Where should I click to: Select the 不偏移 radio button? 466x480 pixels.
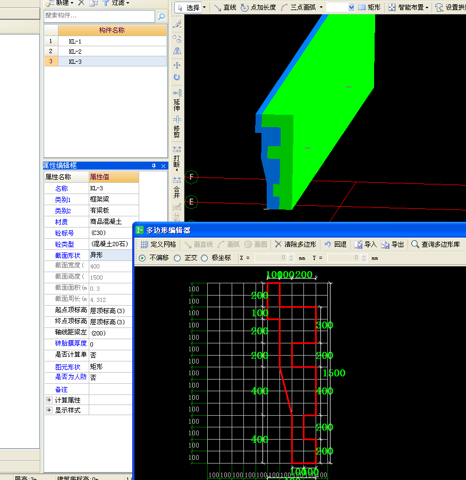tap(142, 258)
